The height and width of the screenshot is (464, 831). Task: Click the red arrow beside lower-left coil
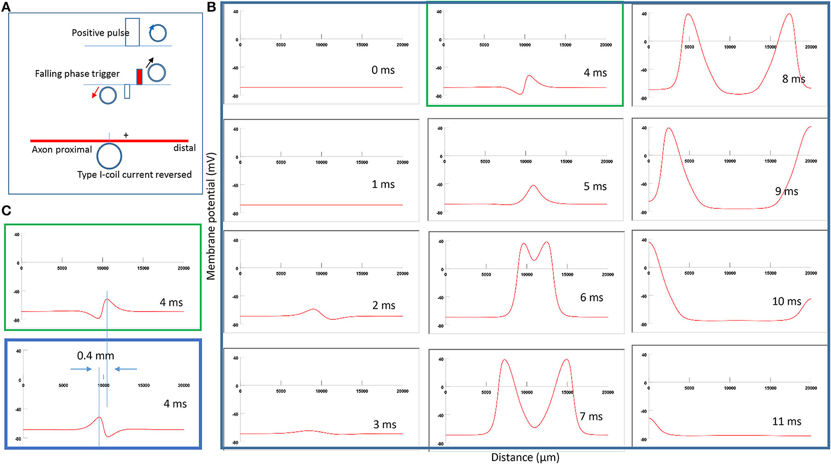[96, 92]
